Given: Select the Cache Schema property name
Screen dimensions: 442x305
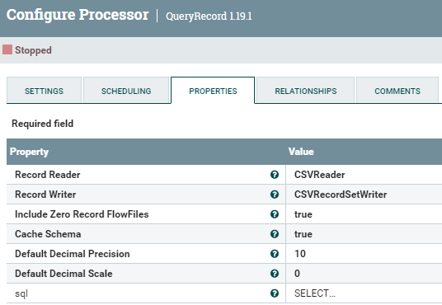Looking at the screenshot, I should point(48,234).
